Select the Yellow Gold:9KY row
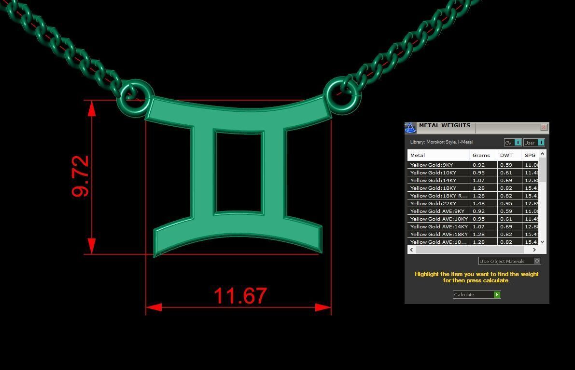The image size is (575, 370). [x=473, y=165]
